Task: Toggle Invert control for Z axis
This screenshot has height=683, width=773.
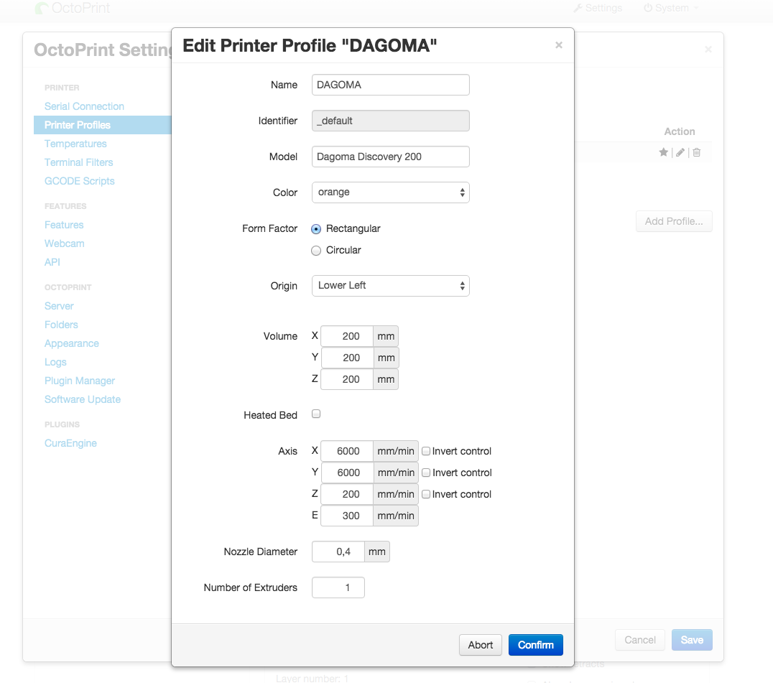Action: pyautogui.click(x=426, y=494)
